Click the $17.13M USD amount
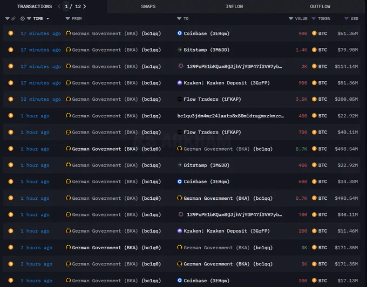 348,281
